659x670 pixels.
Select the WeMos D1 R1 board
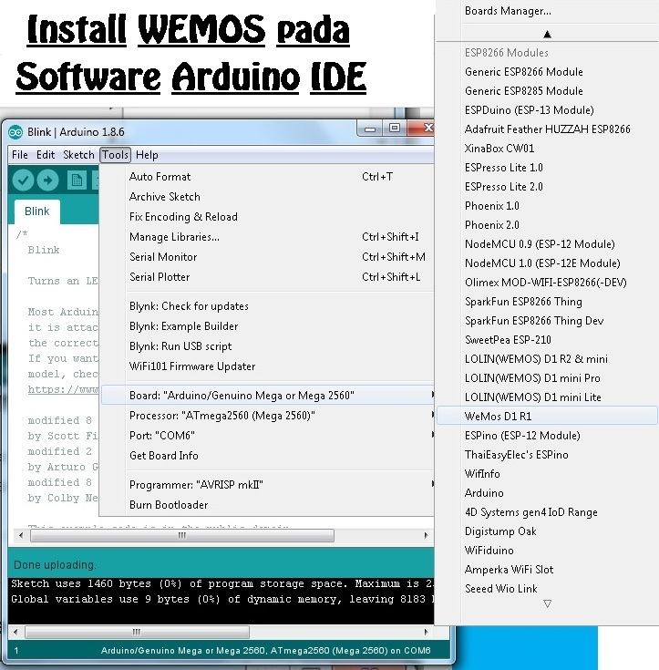click(x=547, y=417)
